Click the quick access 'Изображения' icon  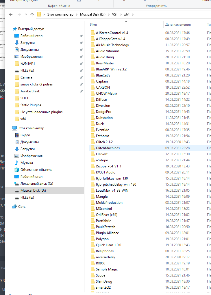pos(17,57)
